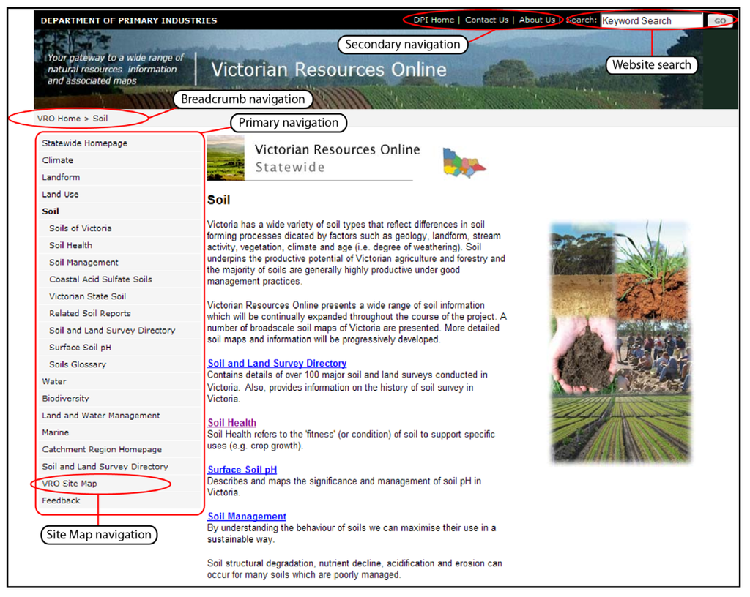Open the Contact Us link
This screenshot has width=750, height=597.
(x=486, y=20)
